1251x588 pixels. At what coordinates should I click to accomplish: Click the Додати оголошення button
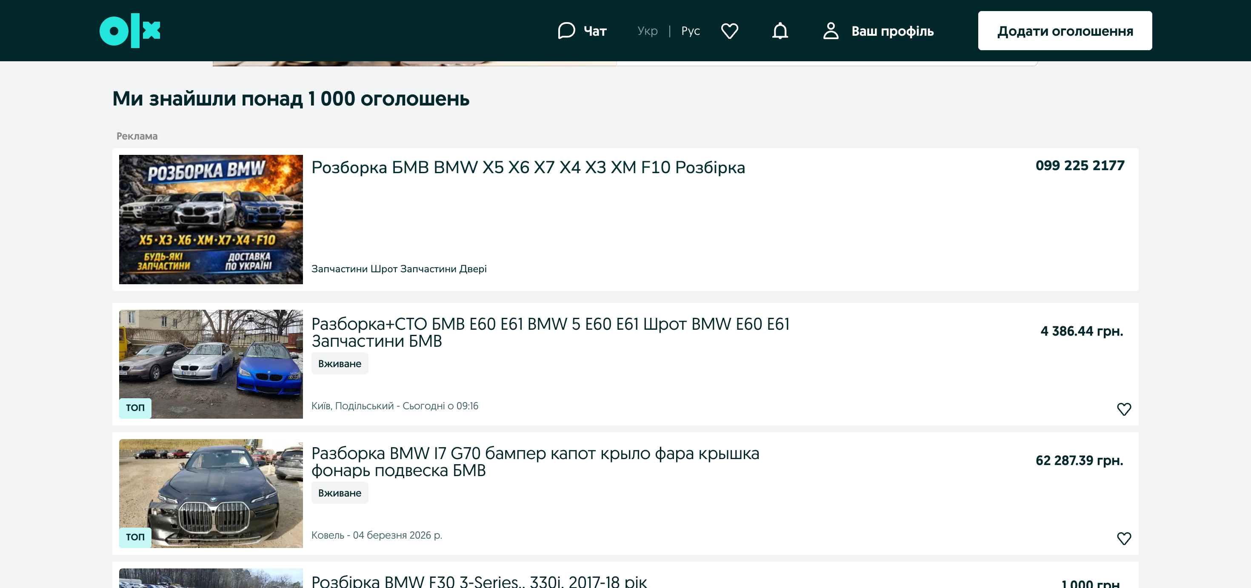click(1065, 31)
